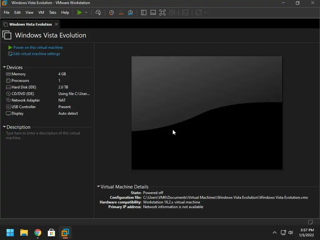Click the 2.0 TB hard disk value
The width and height of the screenshot is (320, 240).
[x=63, y=87]
